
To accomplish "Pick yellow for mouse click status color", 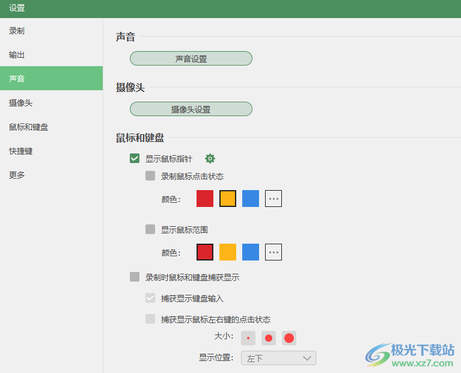I will coord(228,199).
